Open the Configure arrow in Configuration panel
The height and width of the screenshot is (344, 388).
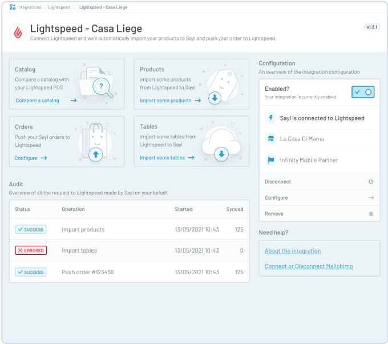click(371, 198)
